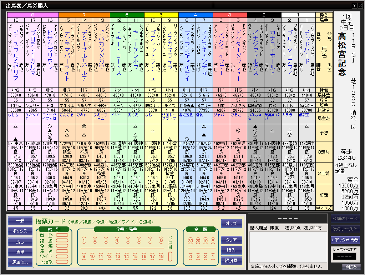Mark number 5 in 枠番・馬番

pyautogui.click(x=128, y=240)
